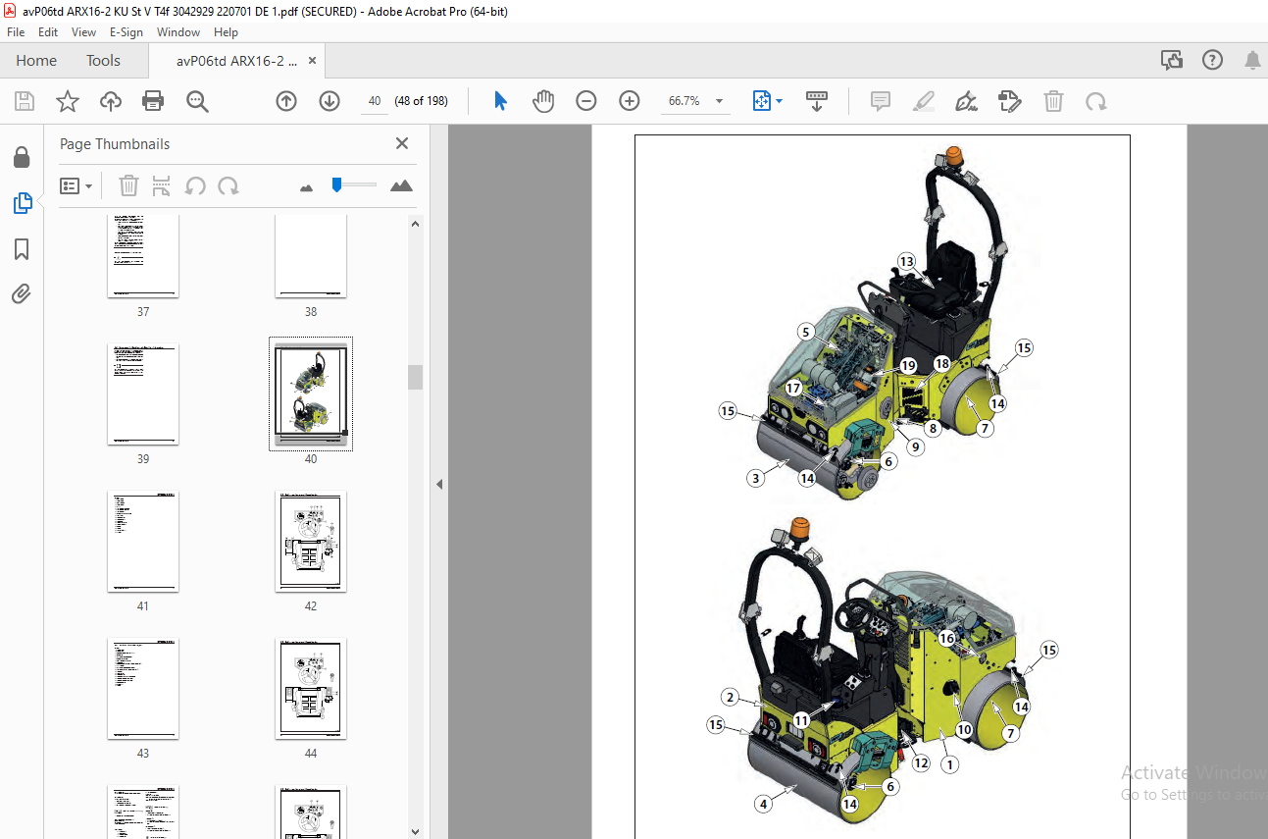Screen dimensions: 1268x839
Task: Click the Insert pages icon in the thumbnails panel
Action: [162, 185]
